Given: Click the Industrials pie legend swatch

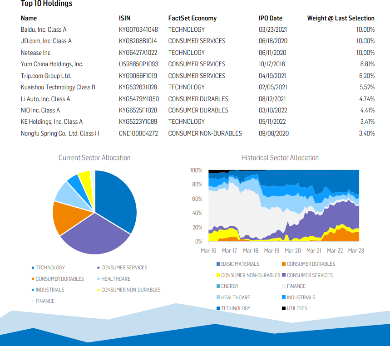Looking at the screenshot, I should [33, 290].
